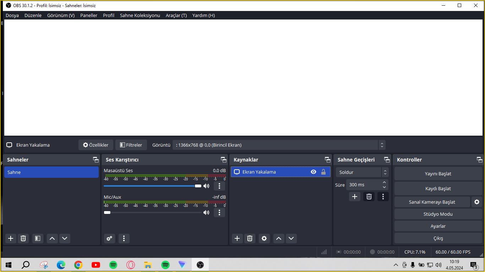Click the 60.00 / 60.00 FPS status

[453, 252]
